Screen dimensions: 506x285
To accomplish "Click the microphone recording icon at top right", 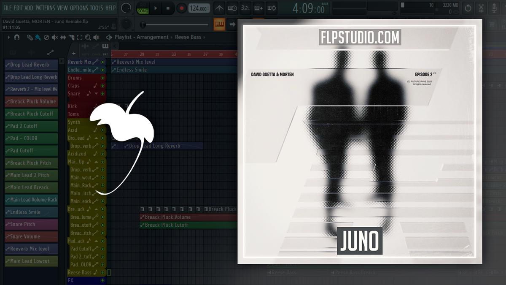I will (494, 8).
